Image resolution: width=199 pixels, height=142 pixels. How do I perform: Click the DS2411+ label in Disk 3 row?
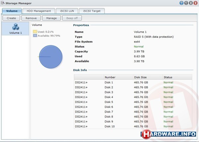pos(81,92)
